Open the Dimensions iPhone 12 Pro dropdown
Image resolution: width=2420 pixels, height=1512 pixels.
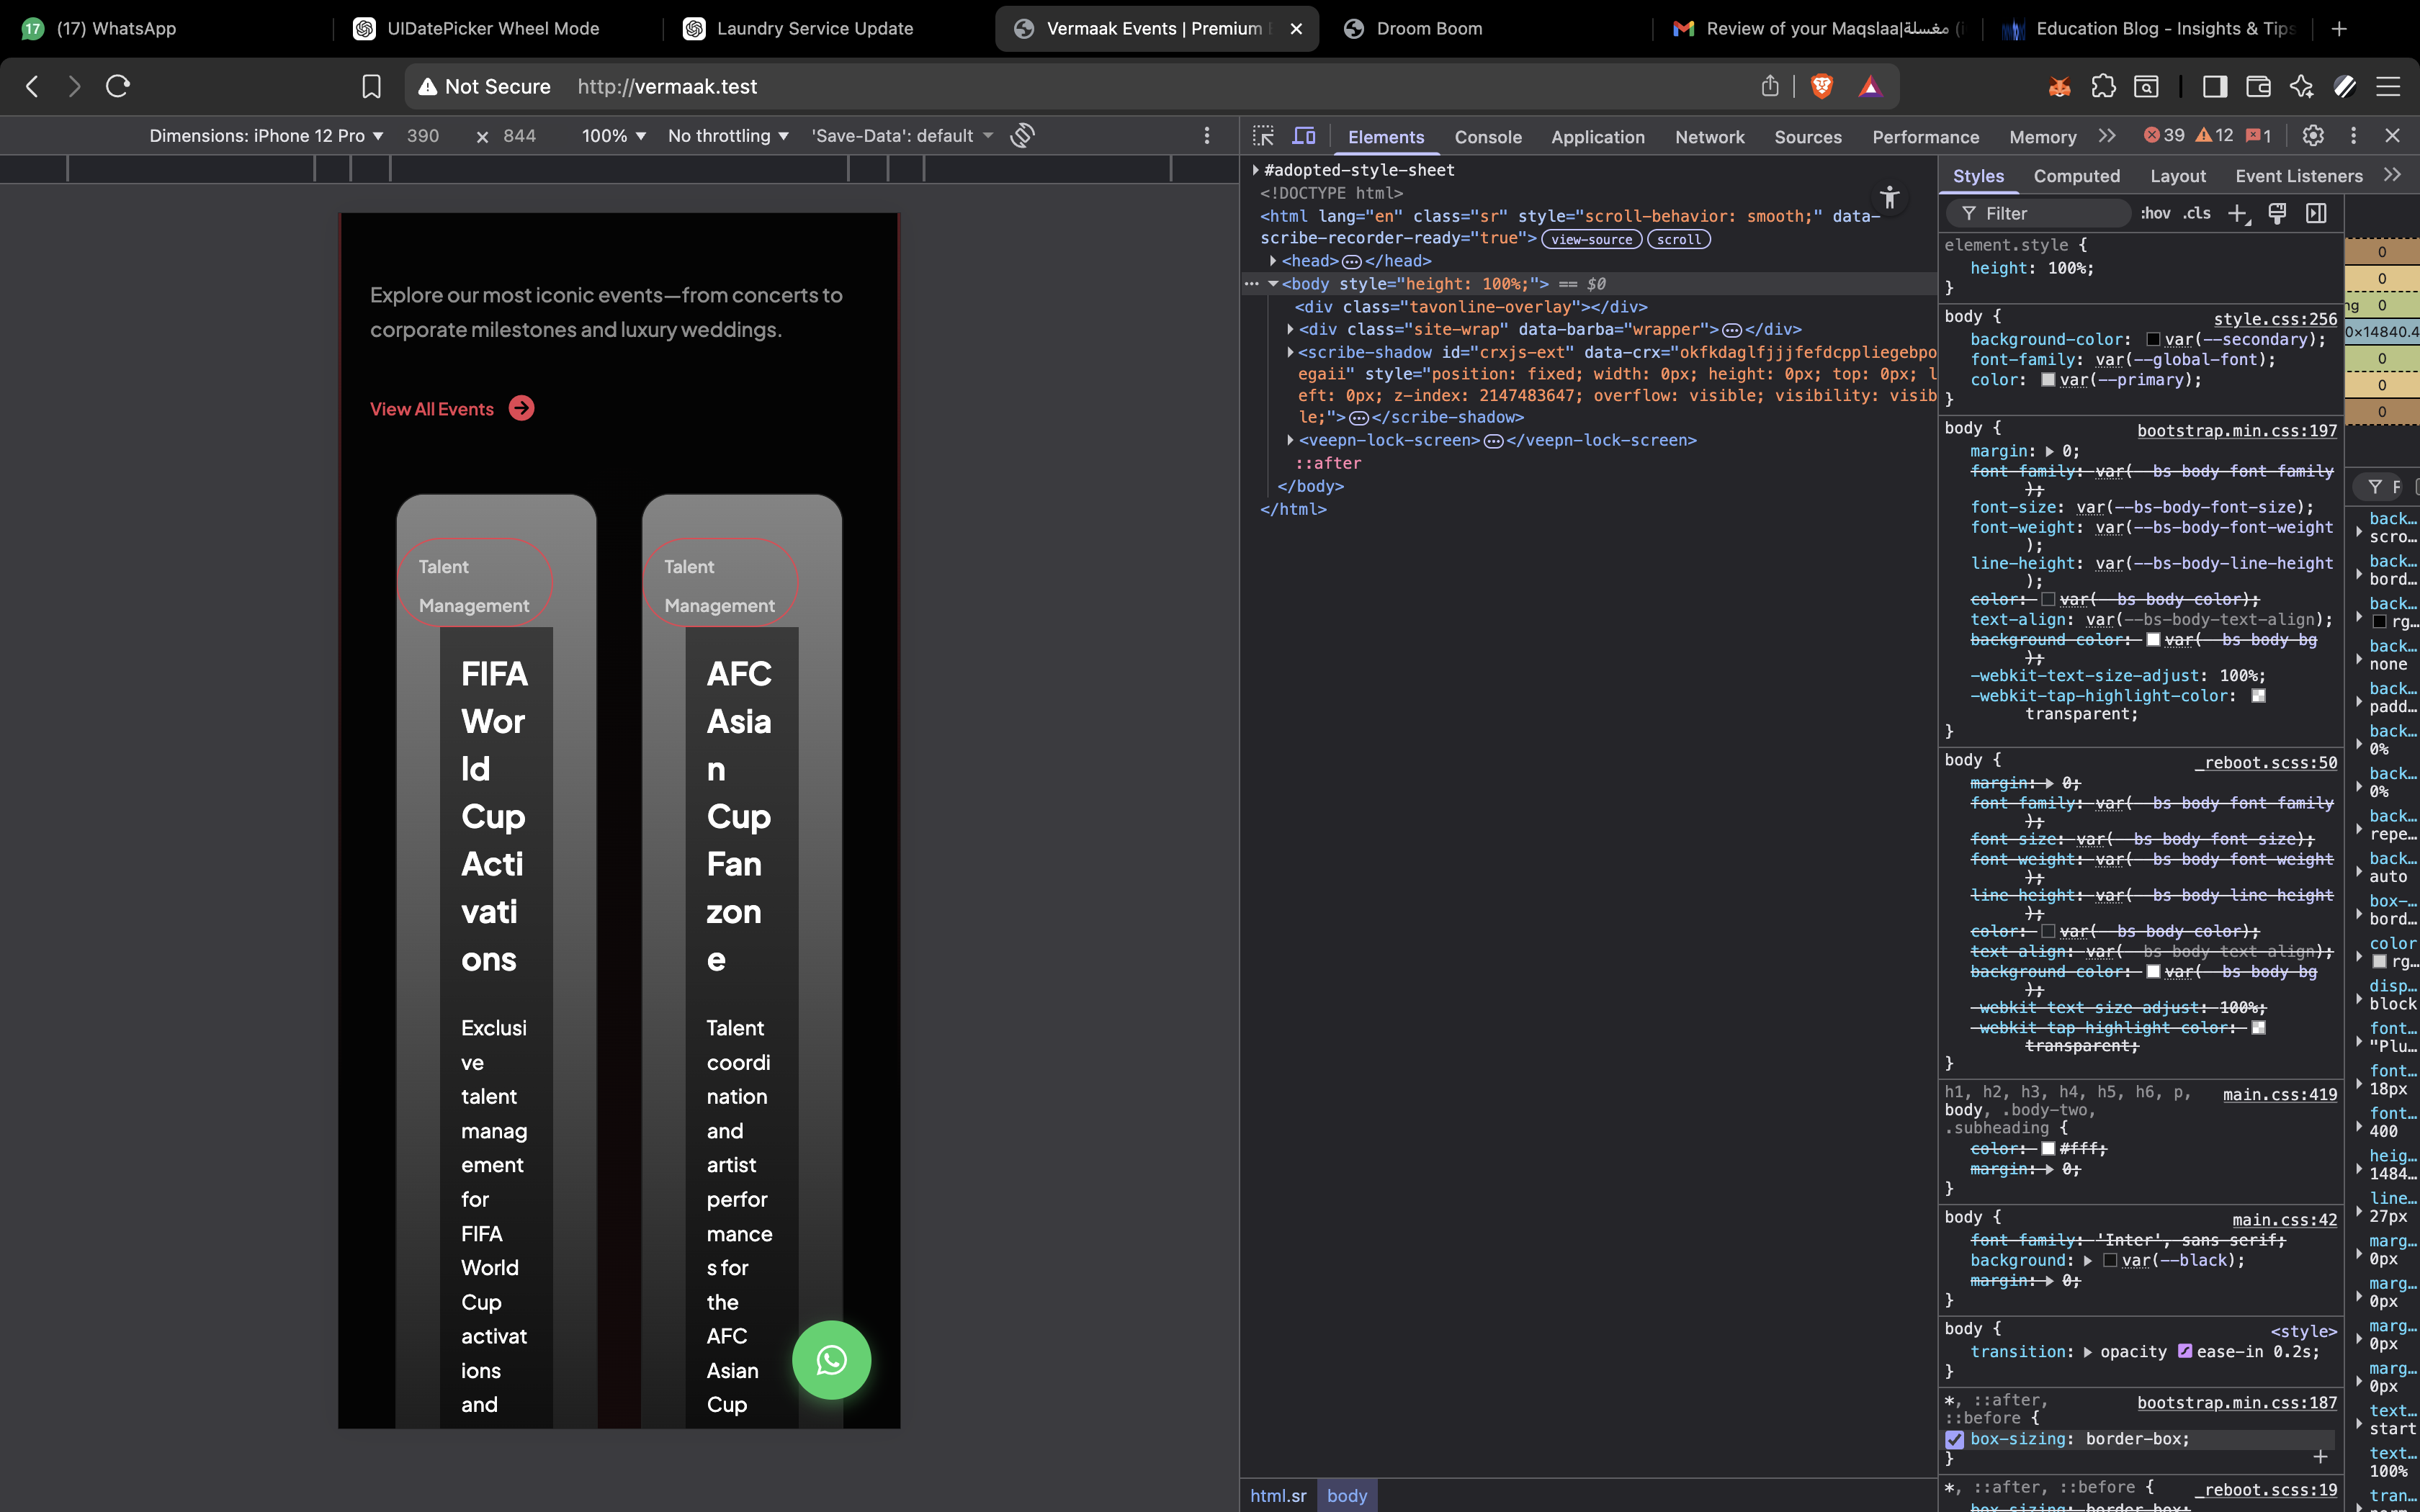266,135
